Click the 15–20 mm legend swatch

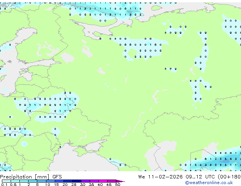tap(59, 181)
